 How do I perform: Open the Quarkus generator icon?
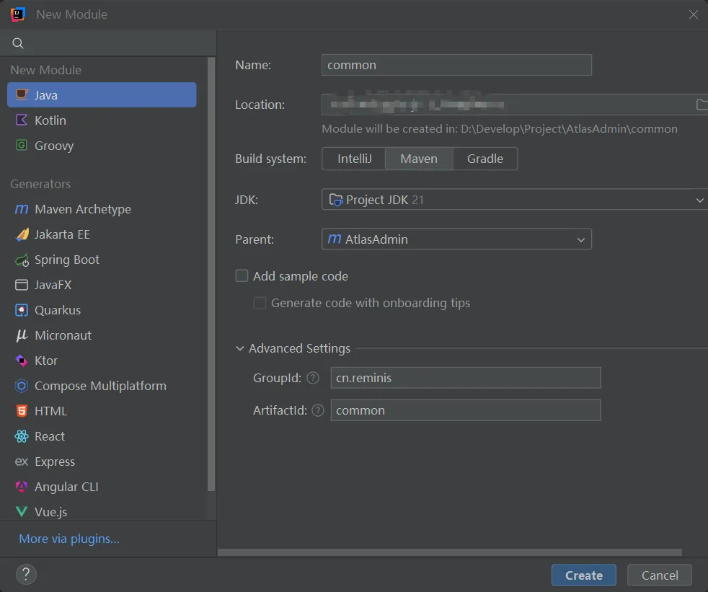(22, 310)
